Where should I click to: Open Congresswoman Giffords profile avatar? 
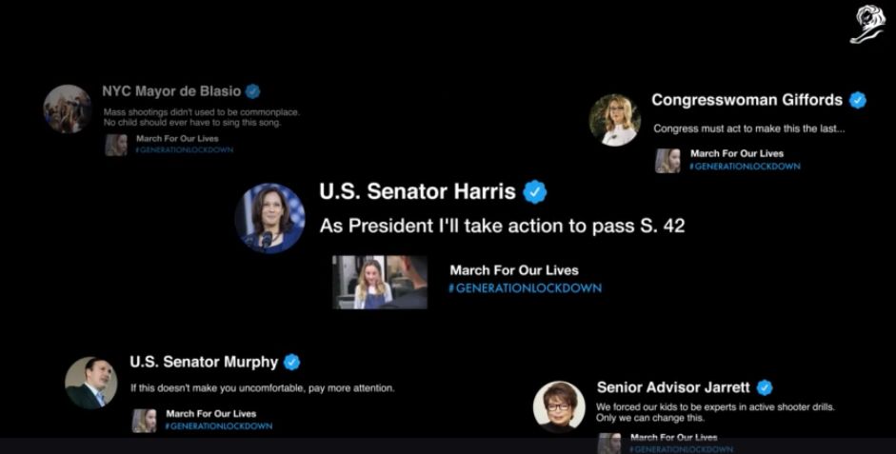(x=615, y=120)
